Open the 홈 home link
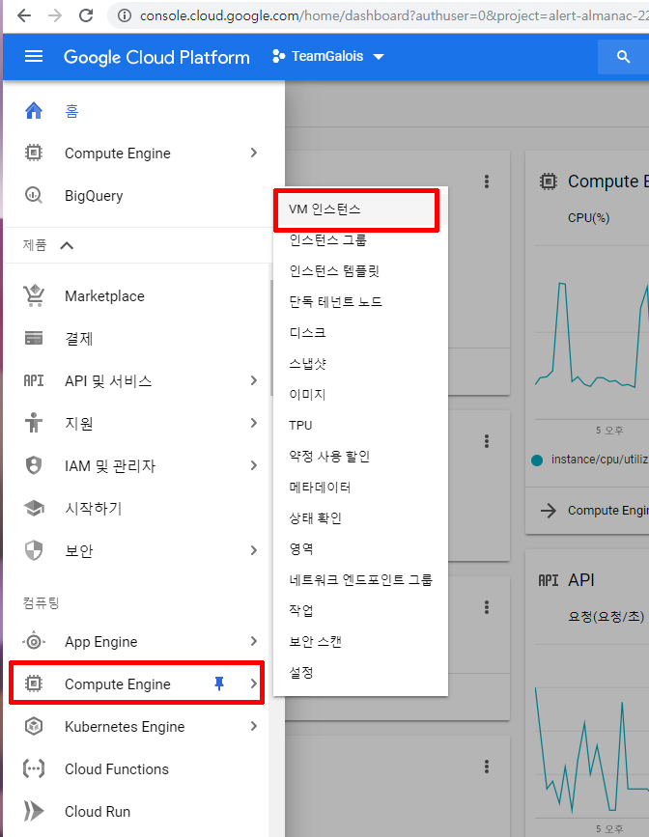Image resolution: width=649 pixels, height=837 pixels. point(71,111)
